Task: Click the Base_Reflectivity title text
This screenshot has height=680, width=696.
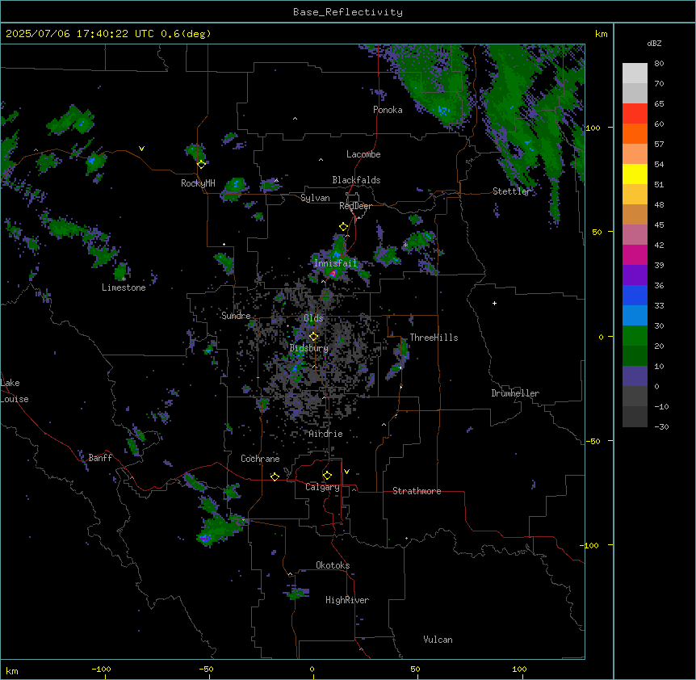Action: coord(348,12)
